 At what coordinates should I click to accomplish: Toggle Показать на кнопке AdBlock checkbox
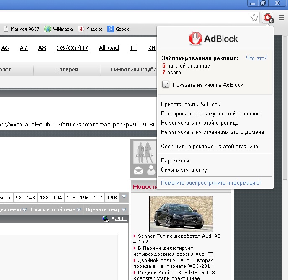(166, 85)
